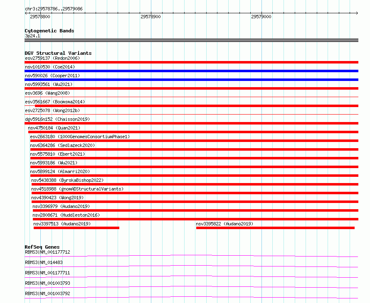Screen dimensions: 370x303
Task: Select the RBMS3|NM_001177712 transcript label
Action: coord(47,252)
